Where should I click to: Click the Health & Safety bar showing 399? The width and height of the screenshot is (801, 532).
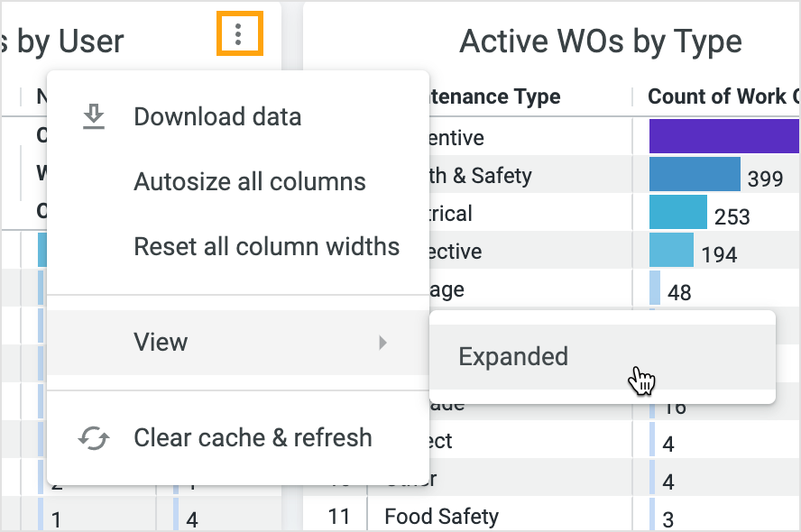(694, 175)
